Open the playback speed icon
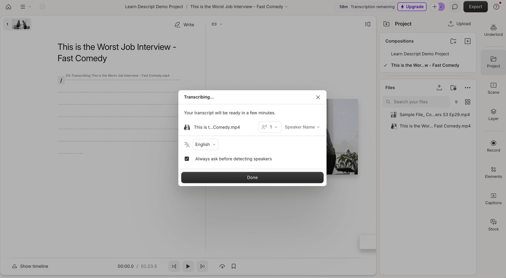 coord(222,266)
